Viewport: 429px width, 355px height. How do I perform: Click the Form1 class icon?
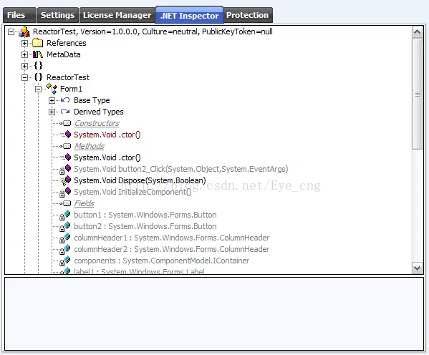[52, 89]
